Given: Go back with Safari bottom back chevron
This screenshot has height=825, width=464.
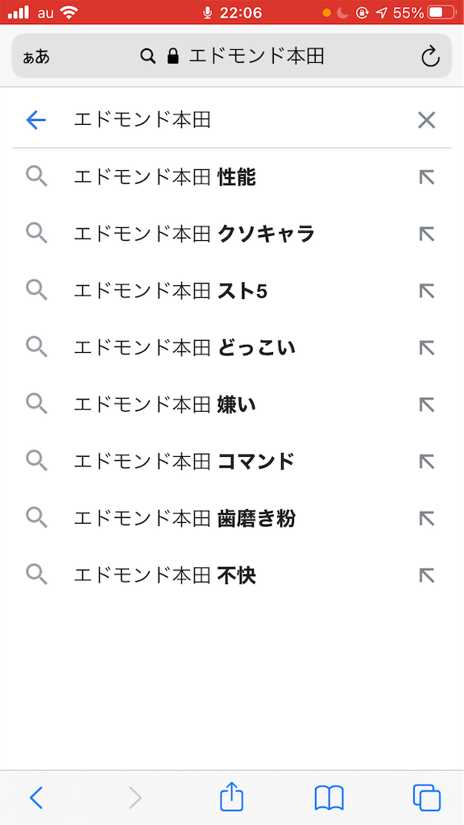Looking at the screenshot, I should click(x=35, y=798).
